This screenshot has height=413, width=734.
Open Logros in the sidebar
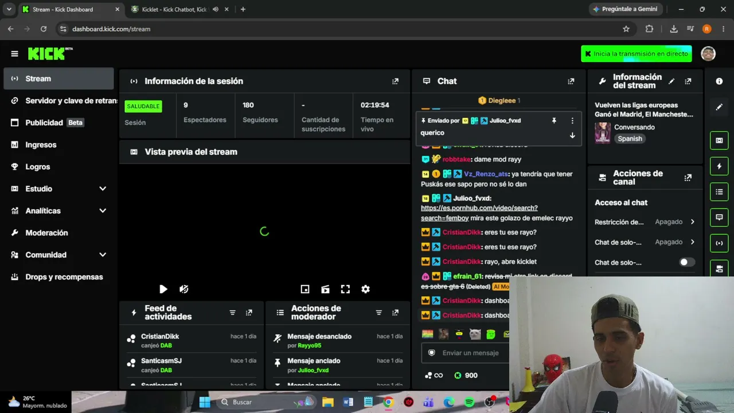point(58,167)
